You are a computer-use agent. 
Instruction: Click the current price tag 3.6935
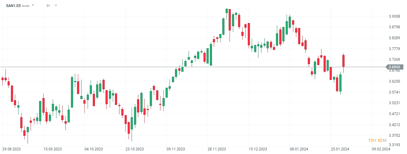[x=394, y=67]
